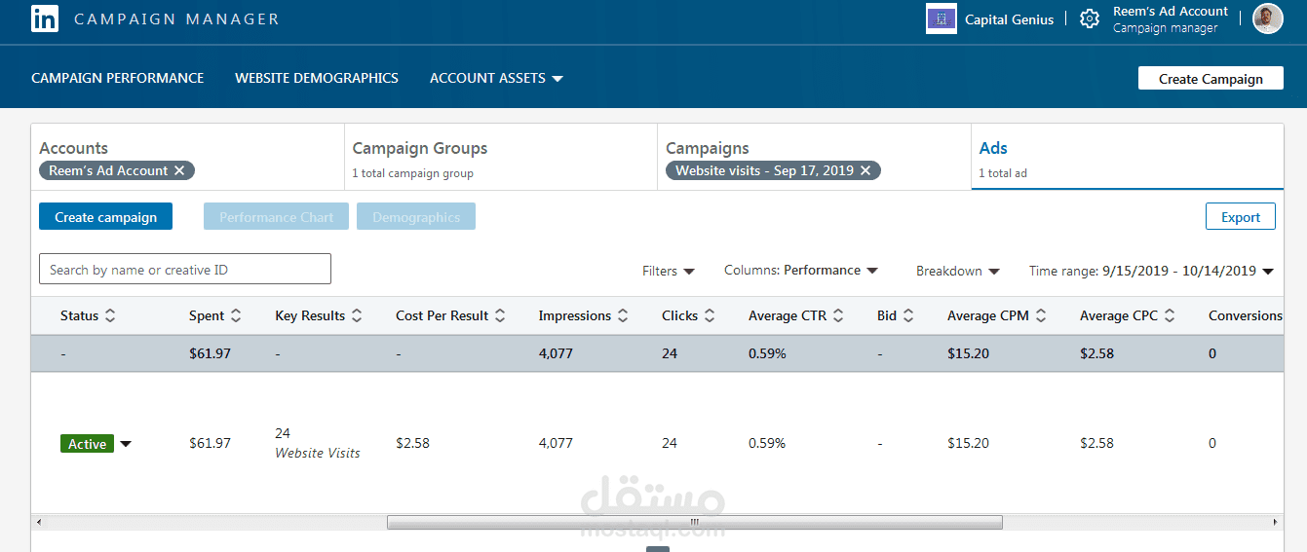The height and width of the screenshot is (552, 1307).
Task: Remove the Reem's Ad Account filter chip
Action: 179,170
